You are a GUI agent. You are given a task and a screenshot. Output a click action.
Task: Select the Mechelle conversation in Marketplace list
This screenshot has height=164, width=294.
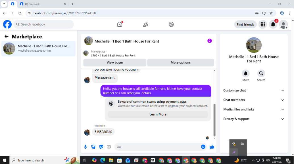point(38,49)
